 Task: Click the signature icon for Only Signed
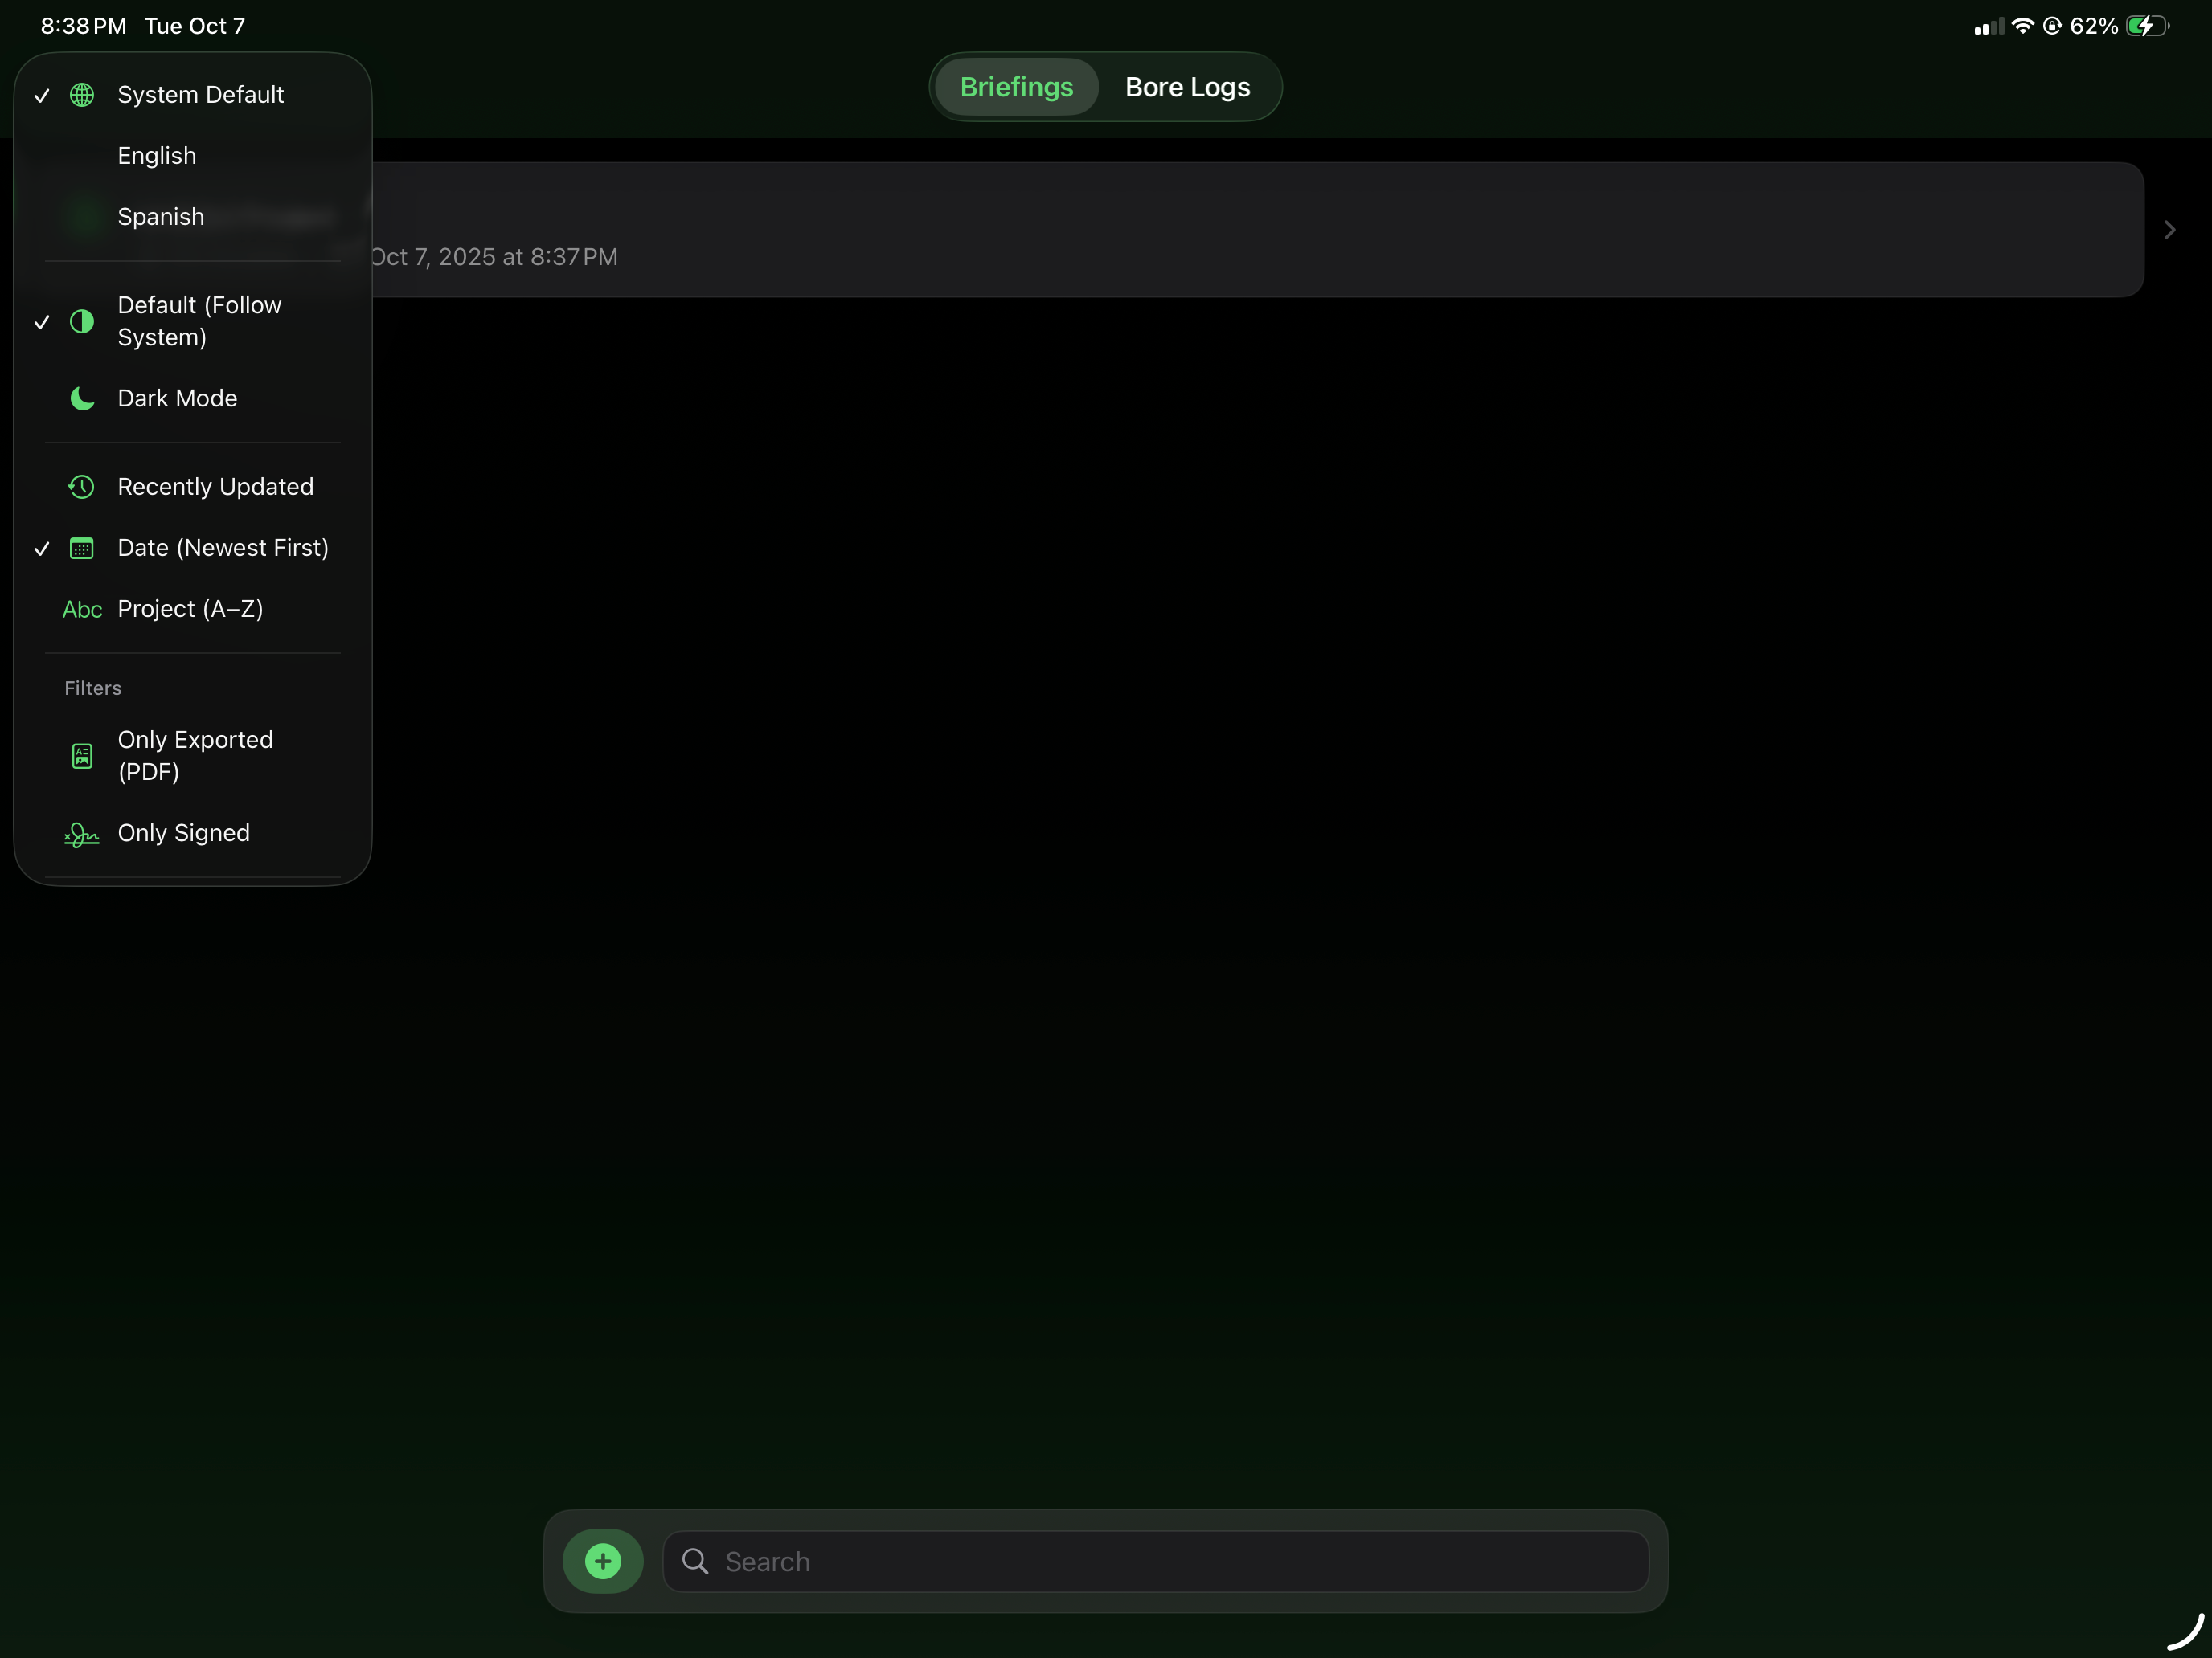(81, 835)
